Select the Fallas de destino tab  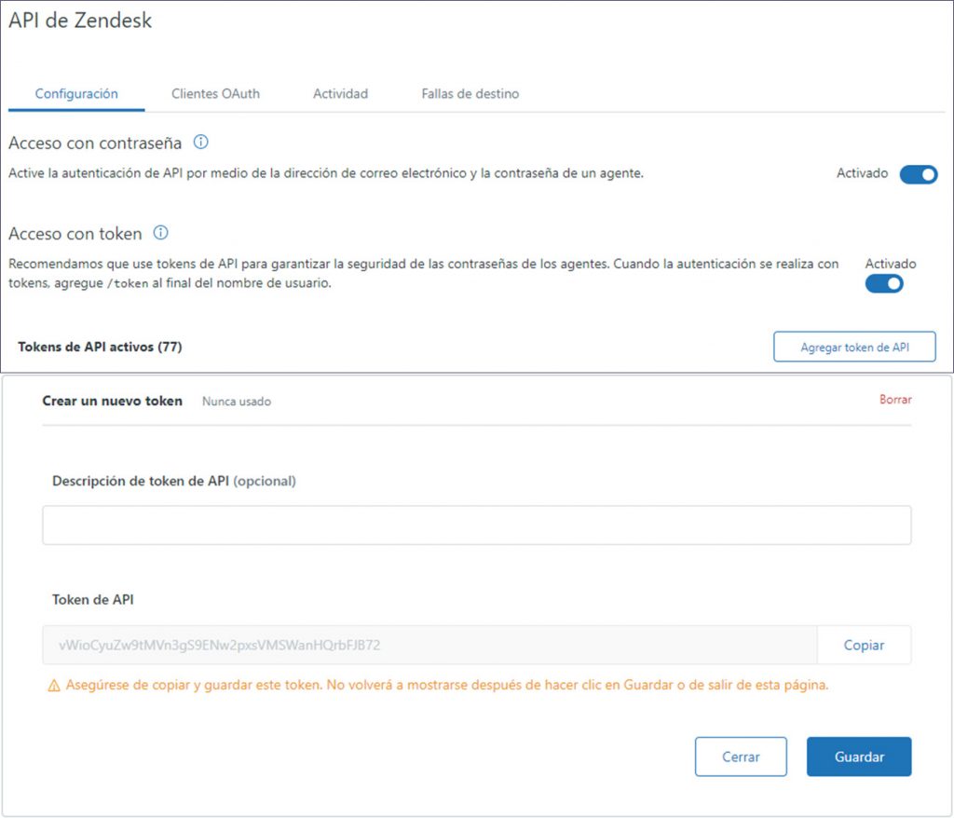click(x=470, y=94)
